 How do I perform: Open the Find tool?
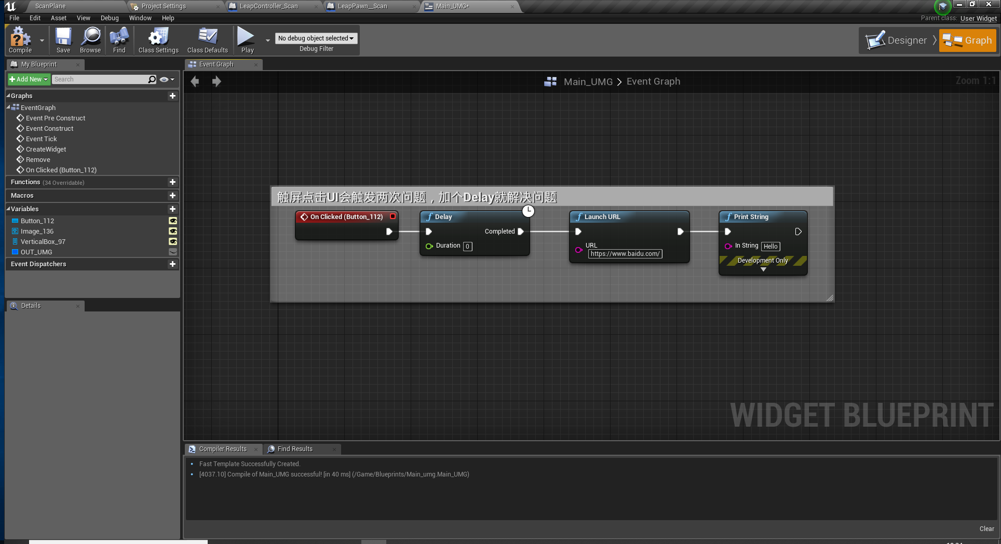[119, 40]
